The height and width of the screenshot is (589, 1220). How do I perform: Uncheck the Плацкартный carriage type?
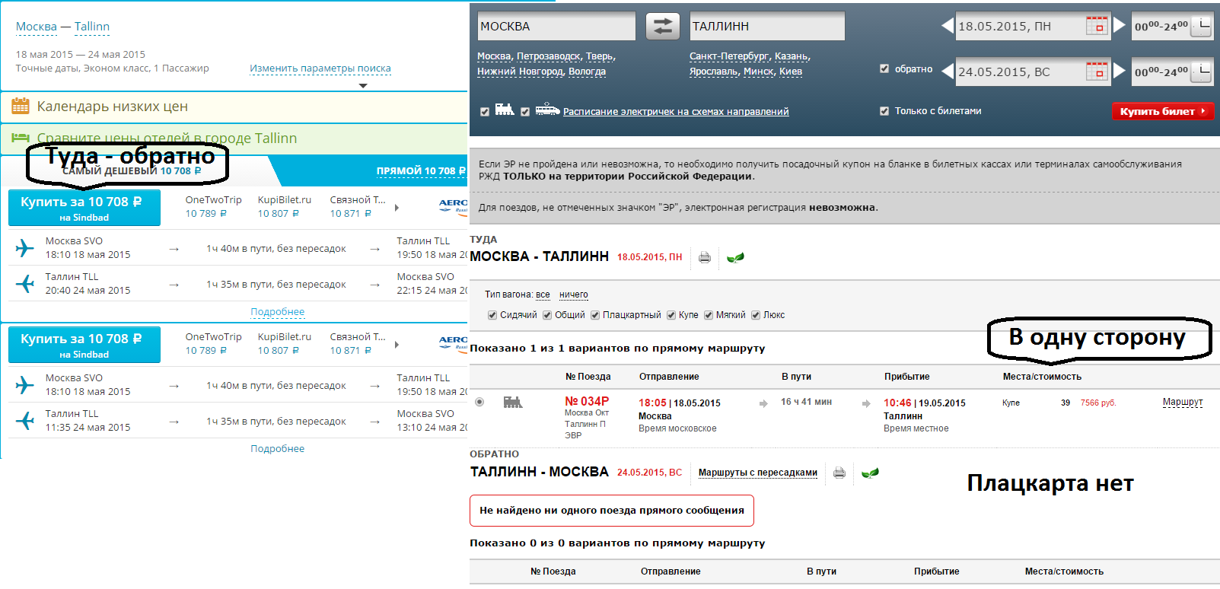595,315
